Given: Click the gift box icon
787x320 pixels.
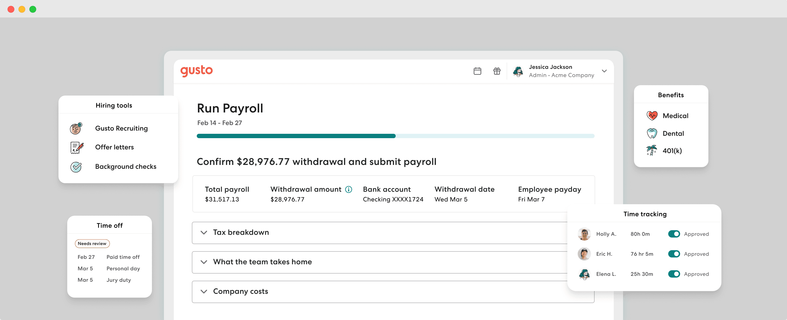Looking at the screenshot, I should coord(497,71).
